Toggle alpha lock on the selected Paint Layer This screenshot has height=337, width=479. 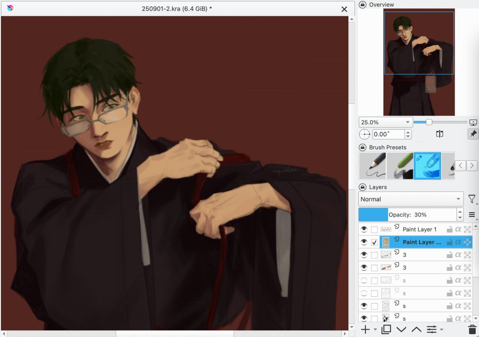[x=458, y=242]
